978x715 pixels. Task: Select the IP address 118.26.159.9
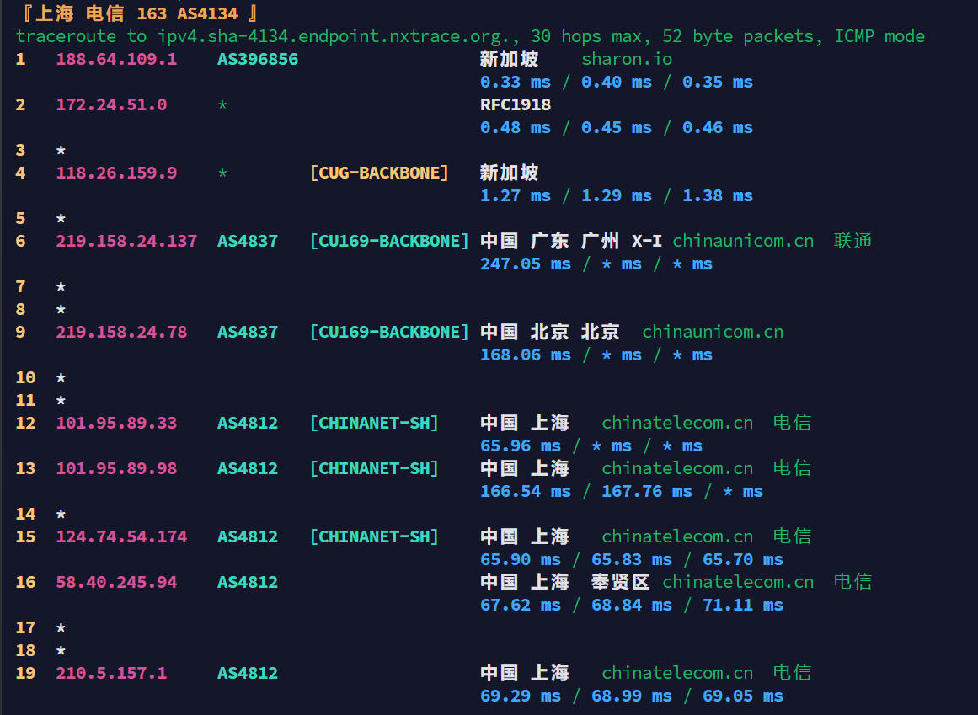click(x=116, y=173)
